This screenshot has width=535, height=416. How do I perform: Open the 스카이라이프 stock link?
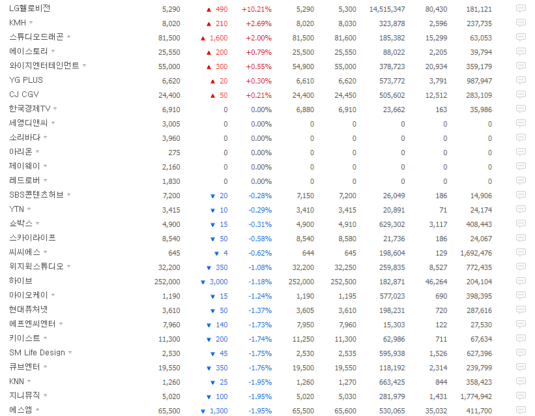[x=33, y=238]
